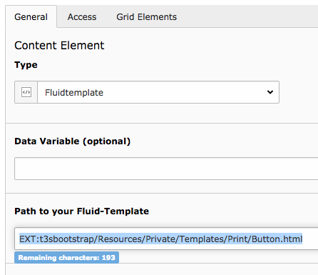Click the Path to your Fluid-Template label
This screenshot has height=275, width=318.
[81, 211]
